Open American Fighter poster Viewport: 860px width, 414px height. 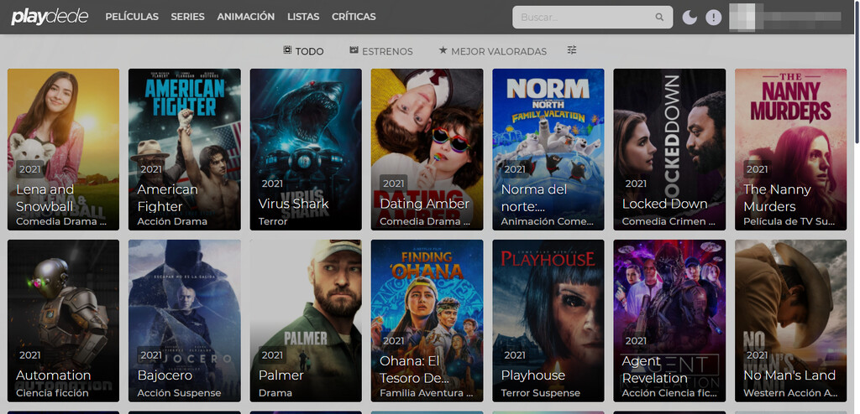pos(184,149)
